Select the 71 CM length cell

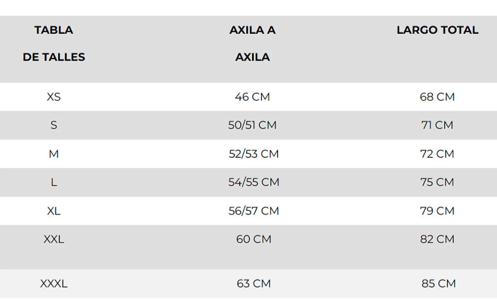pyautogui.click(x=437, y=125)
